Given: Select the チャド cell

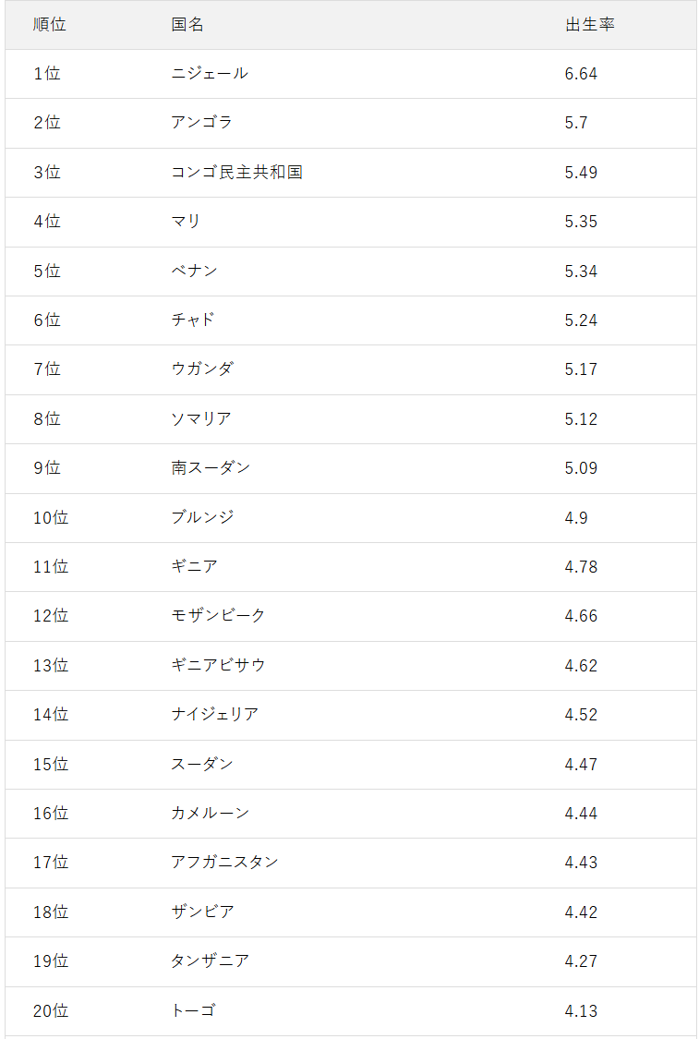Looking at the screenshot, I should click(x=193, y=320).
